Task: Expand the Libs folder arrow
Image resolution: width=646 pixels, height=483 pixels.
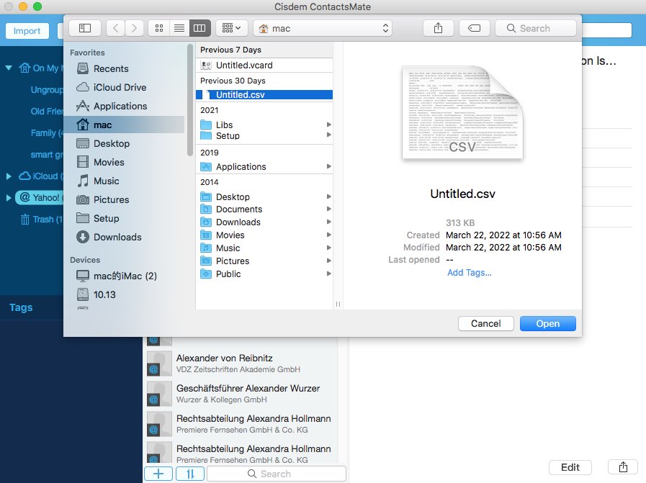Action: [x=329, y=125]
